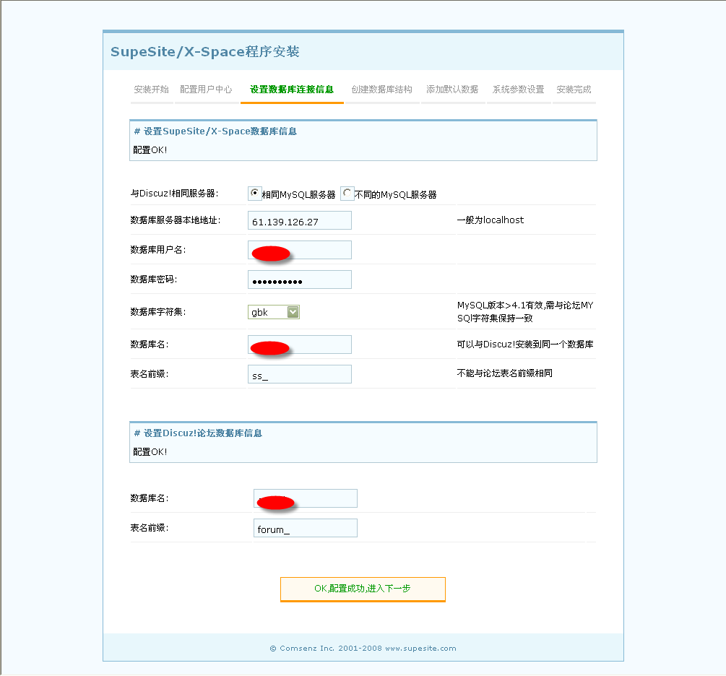Open the 数据库字符集 gbk dropdown
Image resolution: width=726 pixels, height=676 pixels.
[x=274, y=312]
